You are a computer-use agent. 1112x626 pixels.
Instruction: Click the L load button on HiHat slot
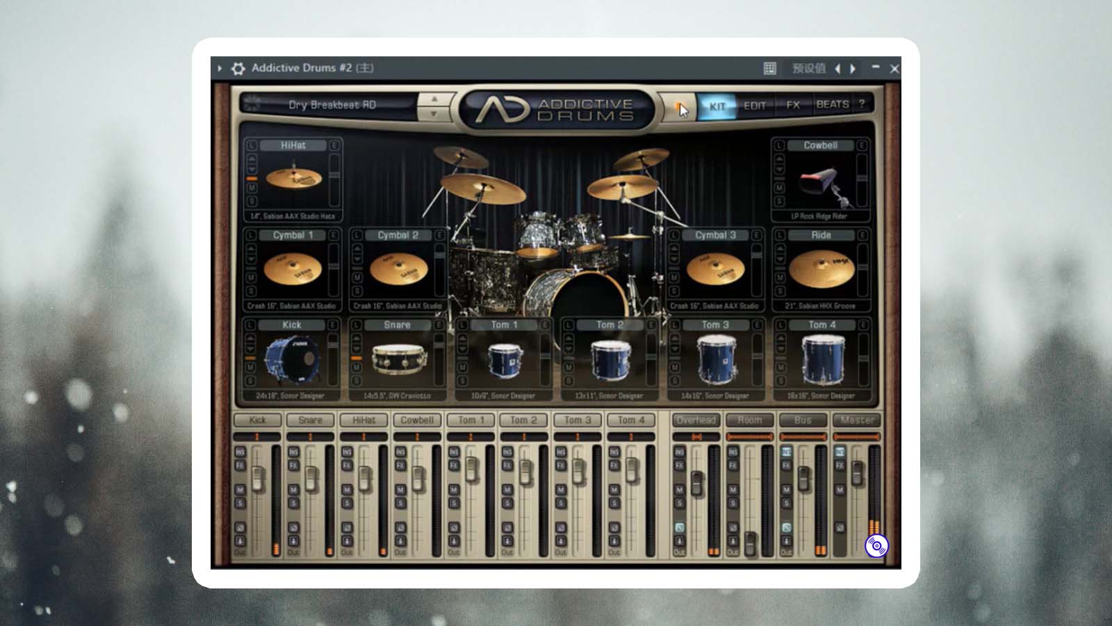pos(252,145)
